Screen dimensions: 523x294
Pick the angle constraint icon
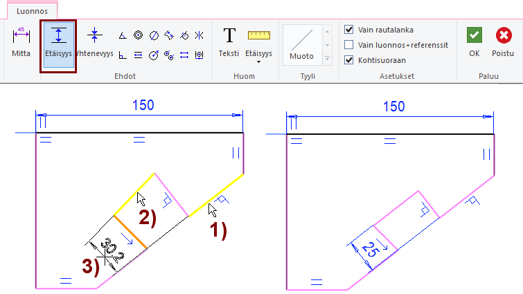click(123, 35)
